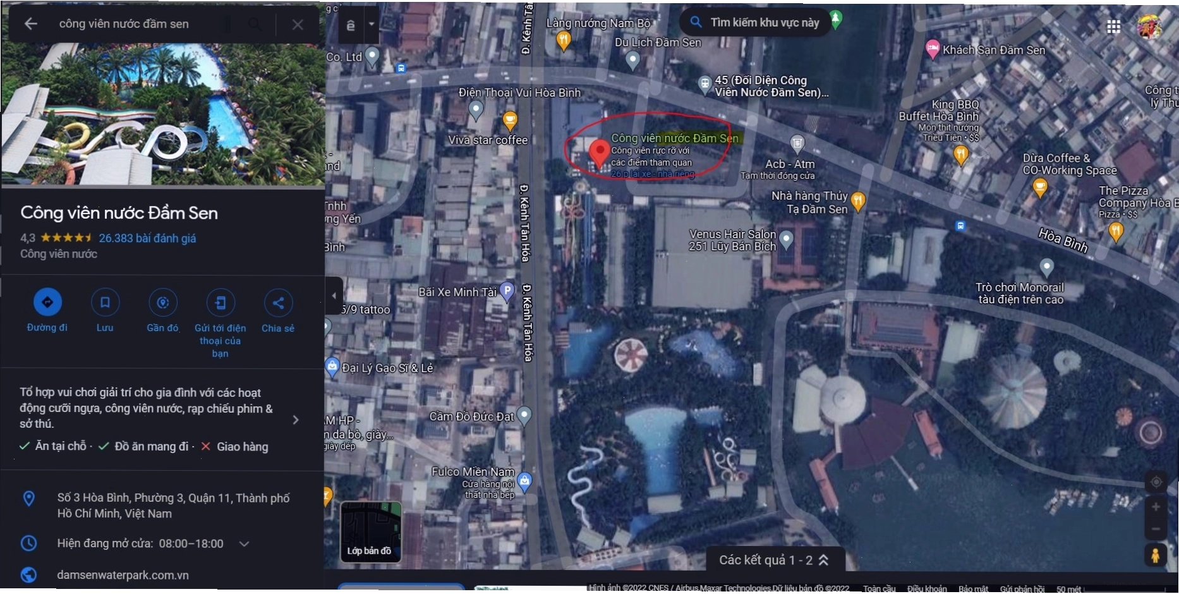The height and width of the screenshot is (594, 1179).
Task: Share the place with the Chia sẻ icon
Action: click(278, 302)
